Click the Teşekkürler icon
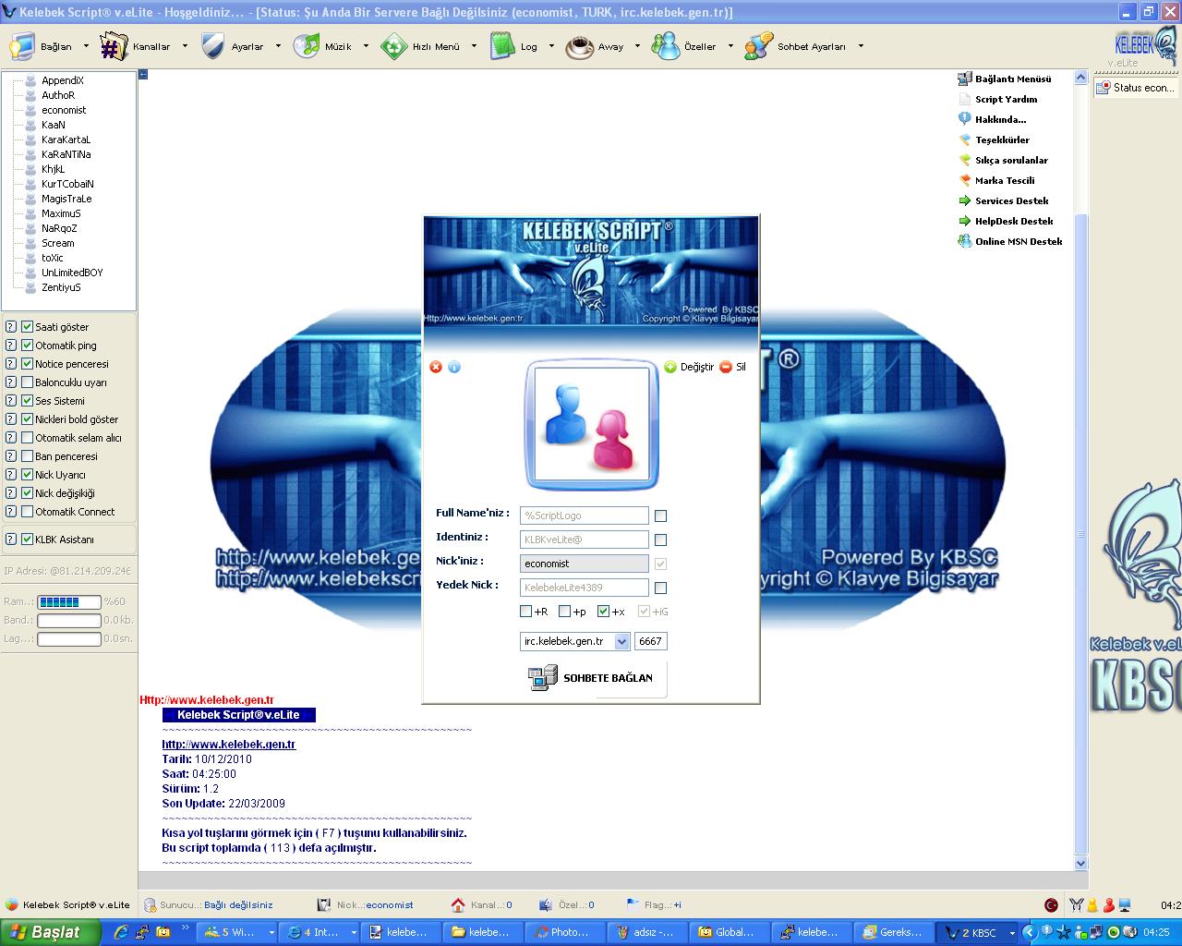1182x946 pixels. pyautogui.click(x=965, y=139)
